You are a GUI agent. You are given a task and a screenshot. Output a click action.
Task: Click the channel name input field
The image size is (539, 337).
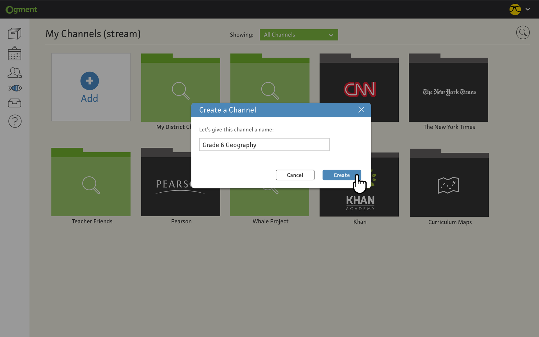264,145
